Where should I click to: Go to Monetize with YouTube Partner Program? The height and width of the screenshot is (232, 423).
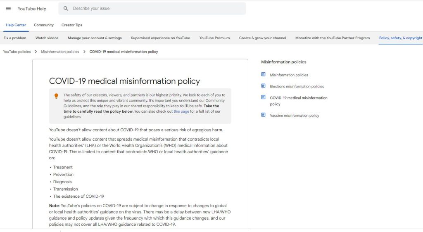(333, 38)
